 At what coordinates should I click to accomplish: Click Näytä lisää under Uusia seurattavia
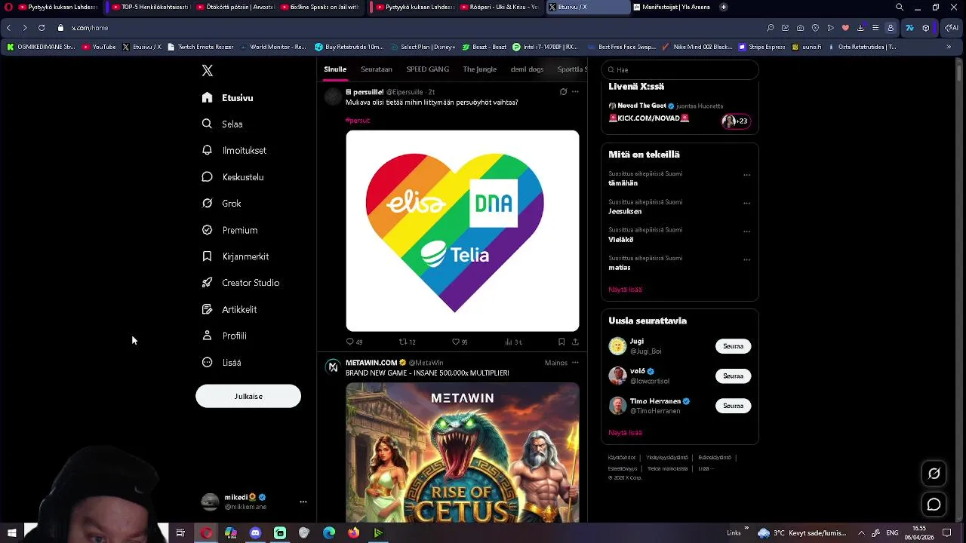[625, 433]
